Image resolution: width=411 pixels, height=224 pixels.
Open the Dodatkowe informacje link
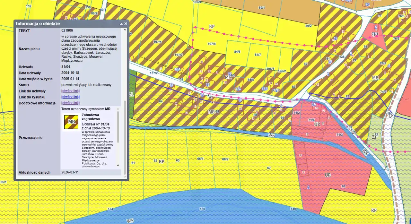[70, 103]
